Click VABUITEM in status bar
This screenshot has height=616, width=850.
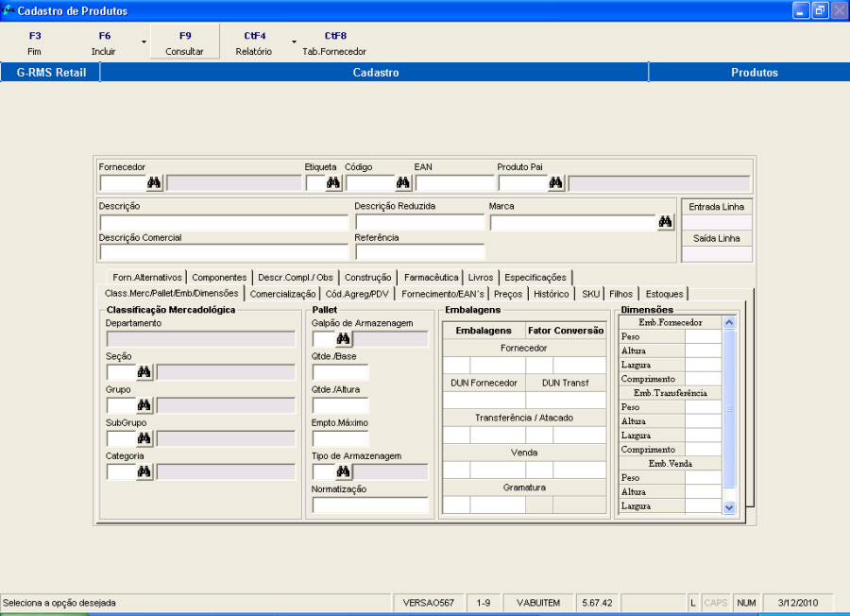(537, 603)
